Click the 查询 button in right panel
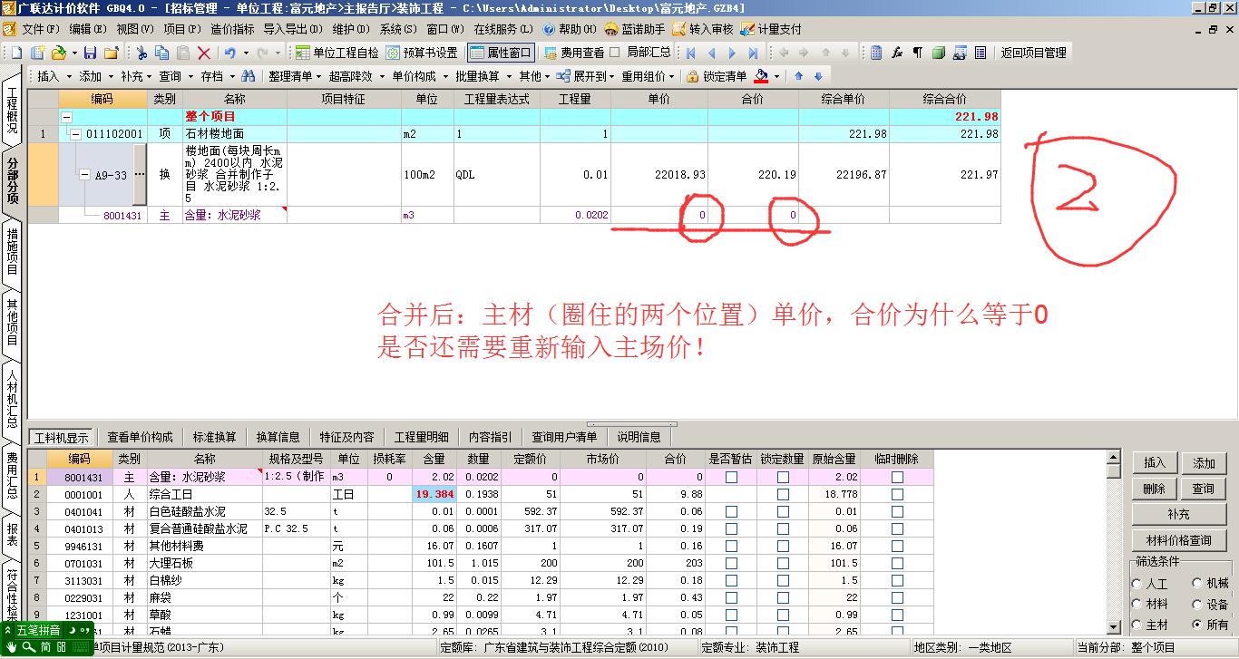 click(1204, 489)
